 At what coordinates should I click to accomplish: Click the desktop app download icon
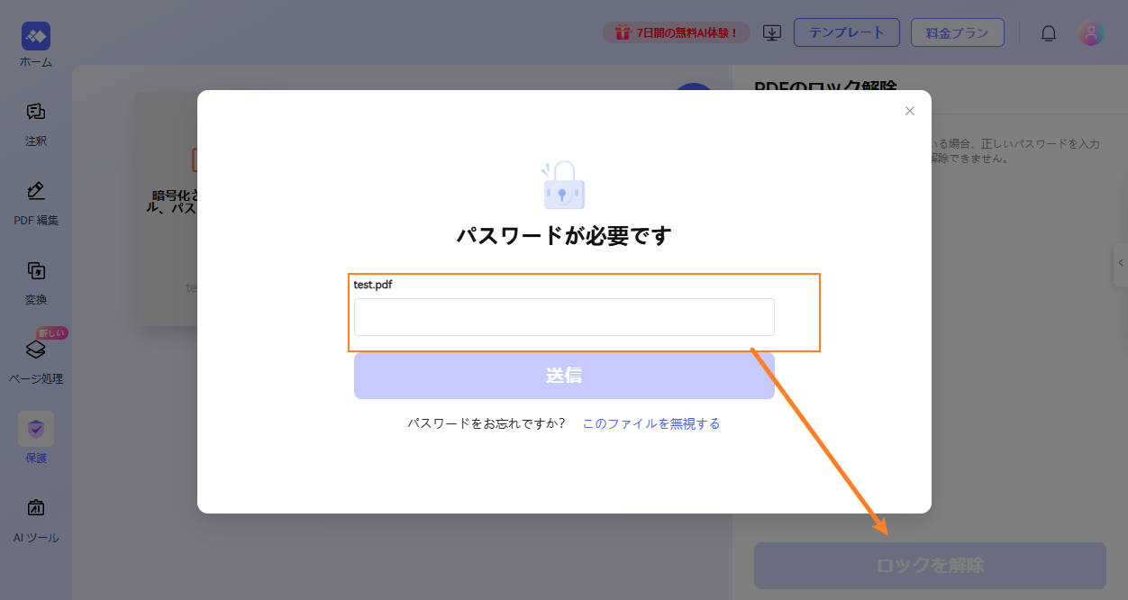tap(771, 32)
